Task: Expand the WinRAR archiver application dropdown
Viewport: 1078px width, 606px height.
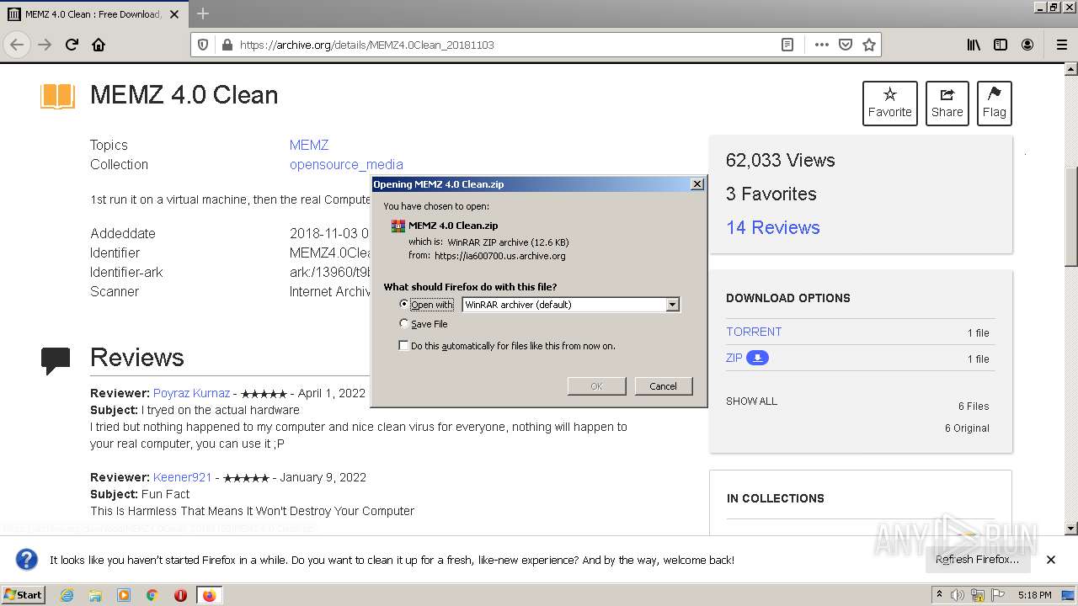Action: point(672,305)
